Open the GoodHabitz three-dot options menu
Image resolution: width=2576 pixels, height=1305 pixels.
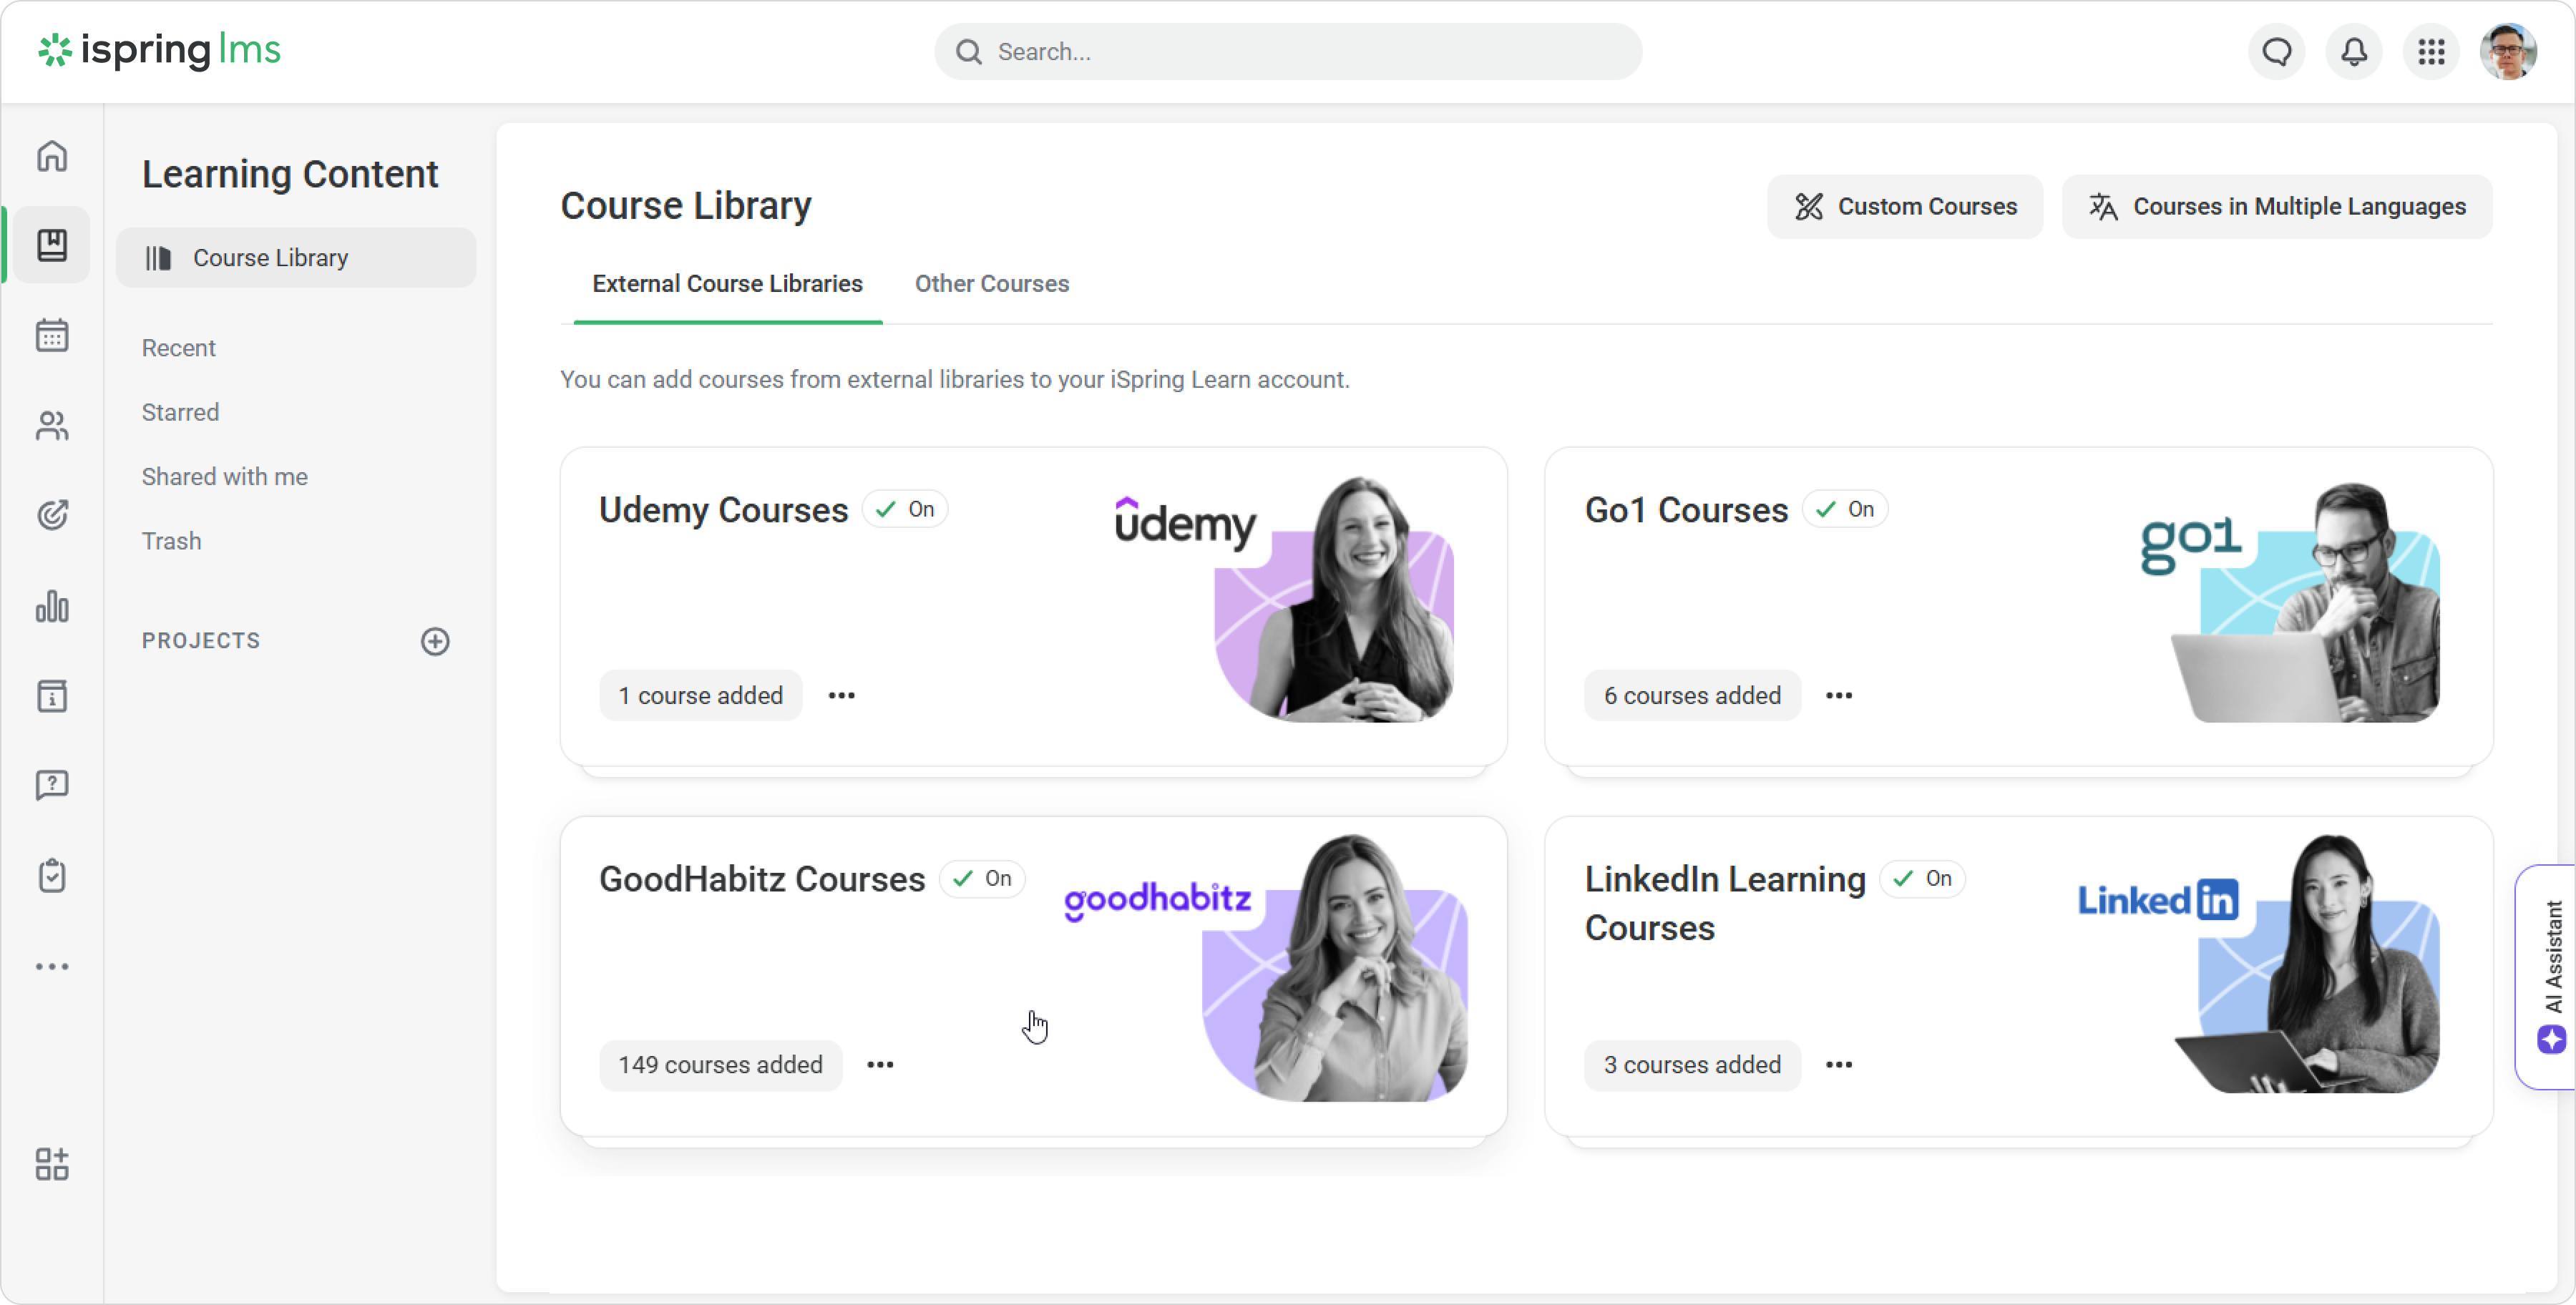(x=880, y=1064)
